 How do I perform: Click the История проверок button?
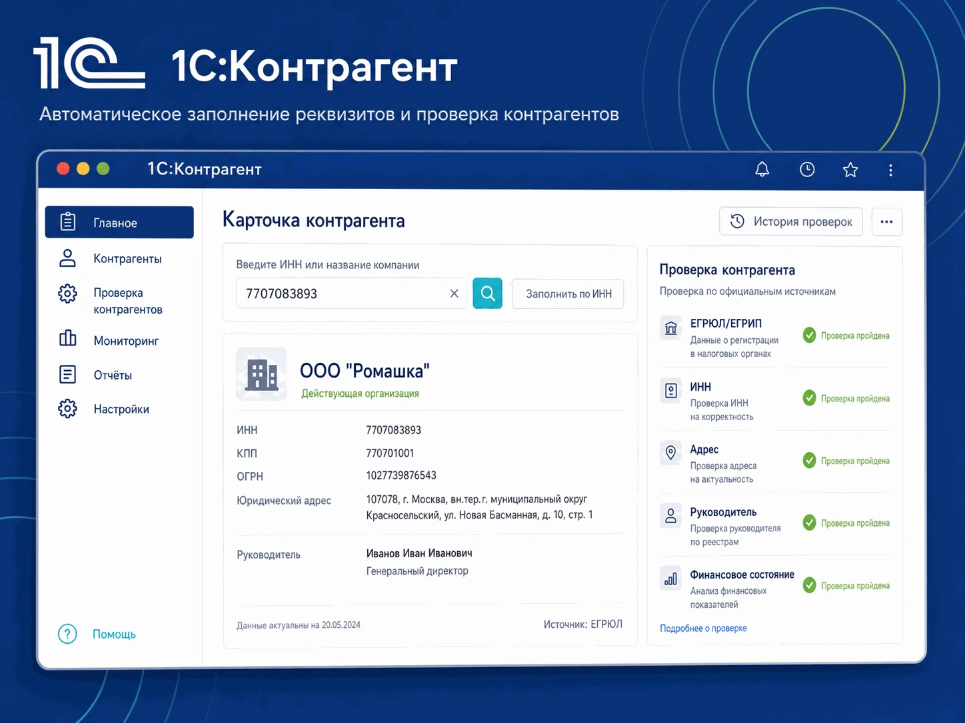tap(791, 222)
